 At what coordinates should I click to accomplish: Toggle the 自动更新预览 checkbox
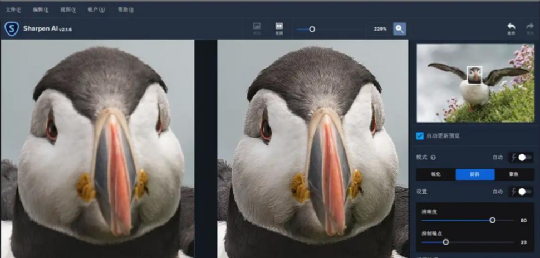[x=420, y=135]
